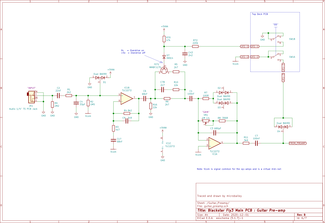325x223 pixels.
Task: Select the C2 22nF capacitor symbol
Action: [58, 96]
